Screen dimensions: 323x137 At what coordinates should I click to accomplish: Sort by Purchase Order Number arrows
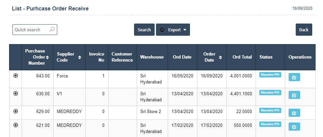47,57
